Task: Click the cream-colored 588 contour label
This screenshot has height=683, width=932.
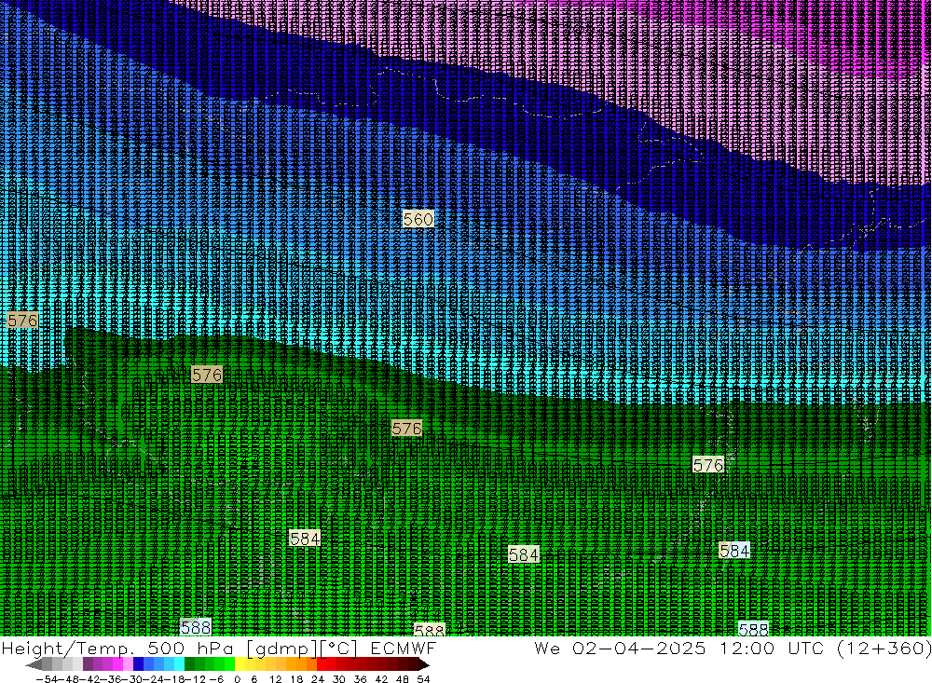Action: [x=429, y=630]
